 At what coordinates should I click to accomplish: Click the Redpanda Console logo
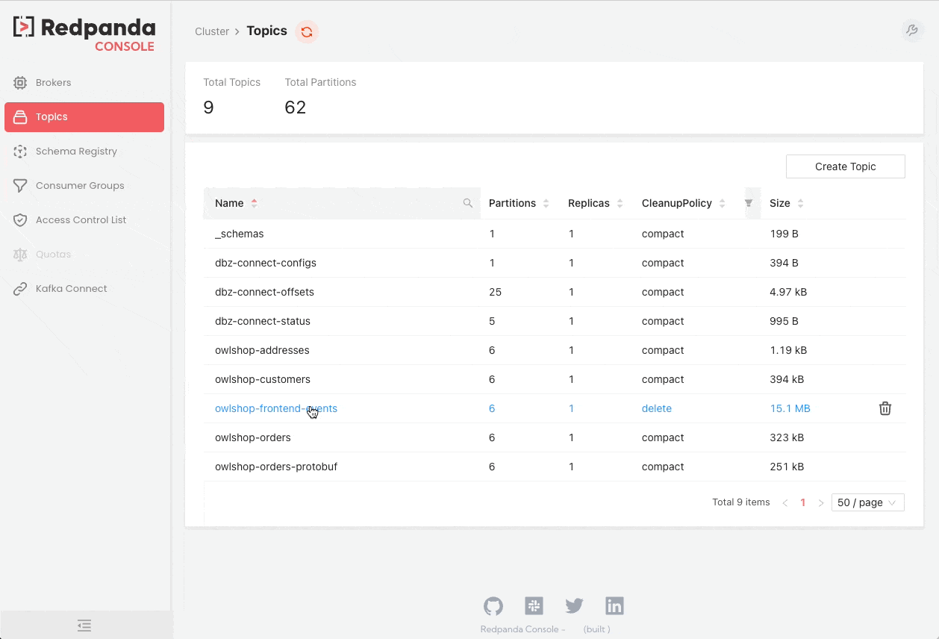point(84,34)
